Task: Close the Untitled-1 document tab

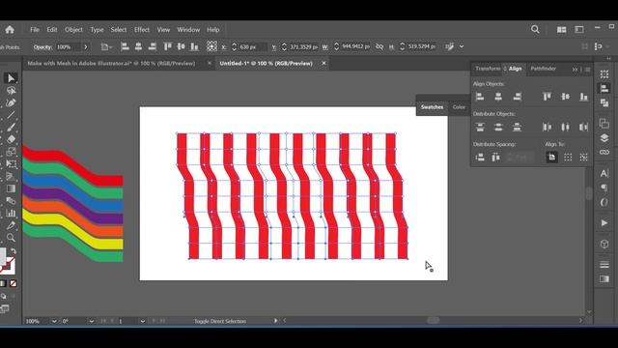Action: pyautogui.click(x=323, y=63)
